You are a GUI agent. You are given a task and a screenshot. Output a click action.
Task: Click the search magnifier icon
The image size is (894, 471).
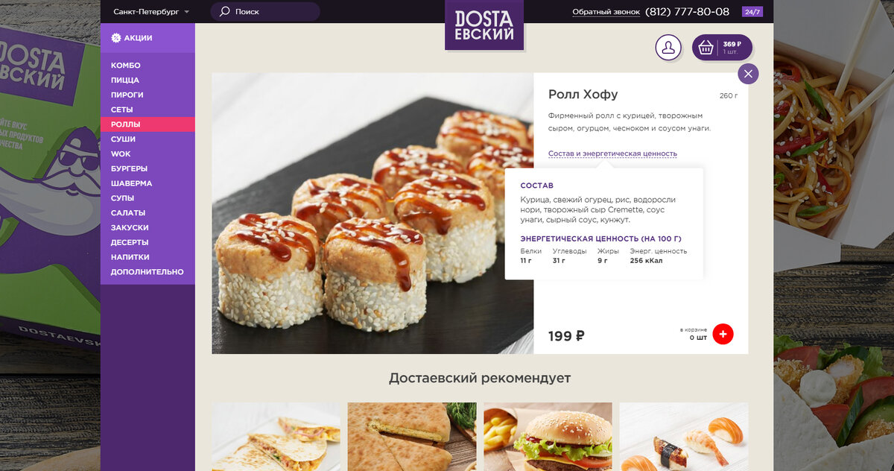click(x=225, y=12)
